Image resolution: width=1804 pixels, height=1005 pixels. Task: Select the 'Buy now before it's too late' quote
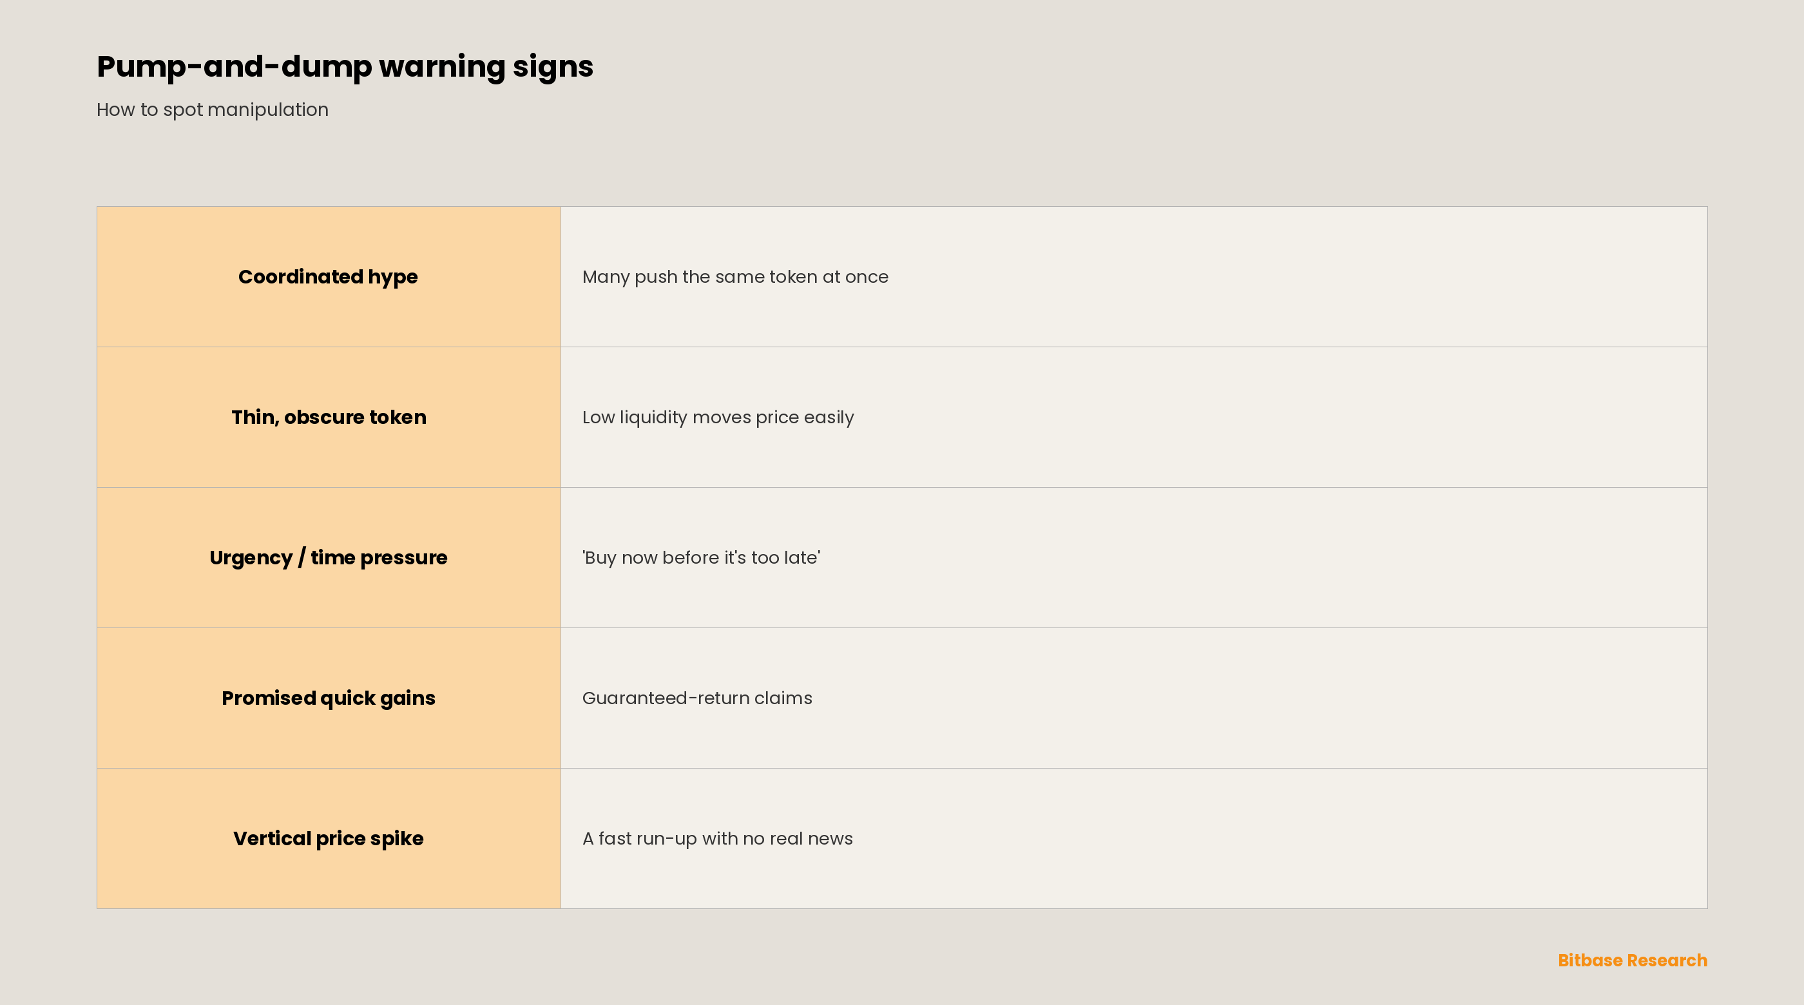pos(701,557)
